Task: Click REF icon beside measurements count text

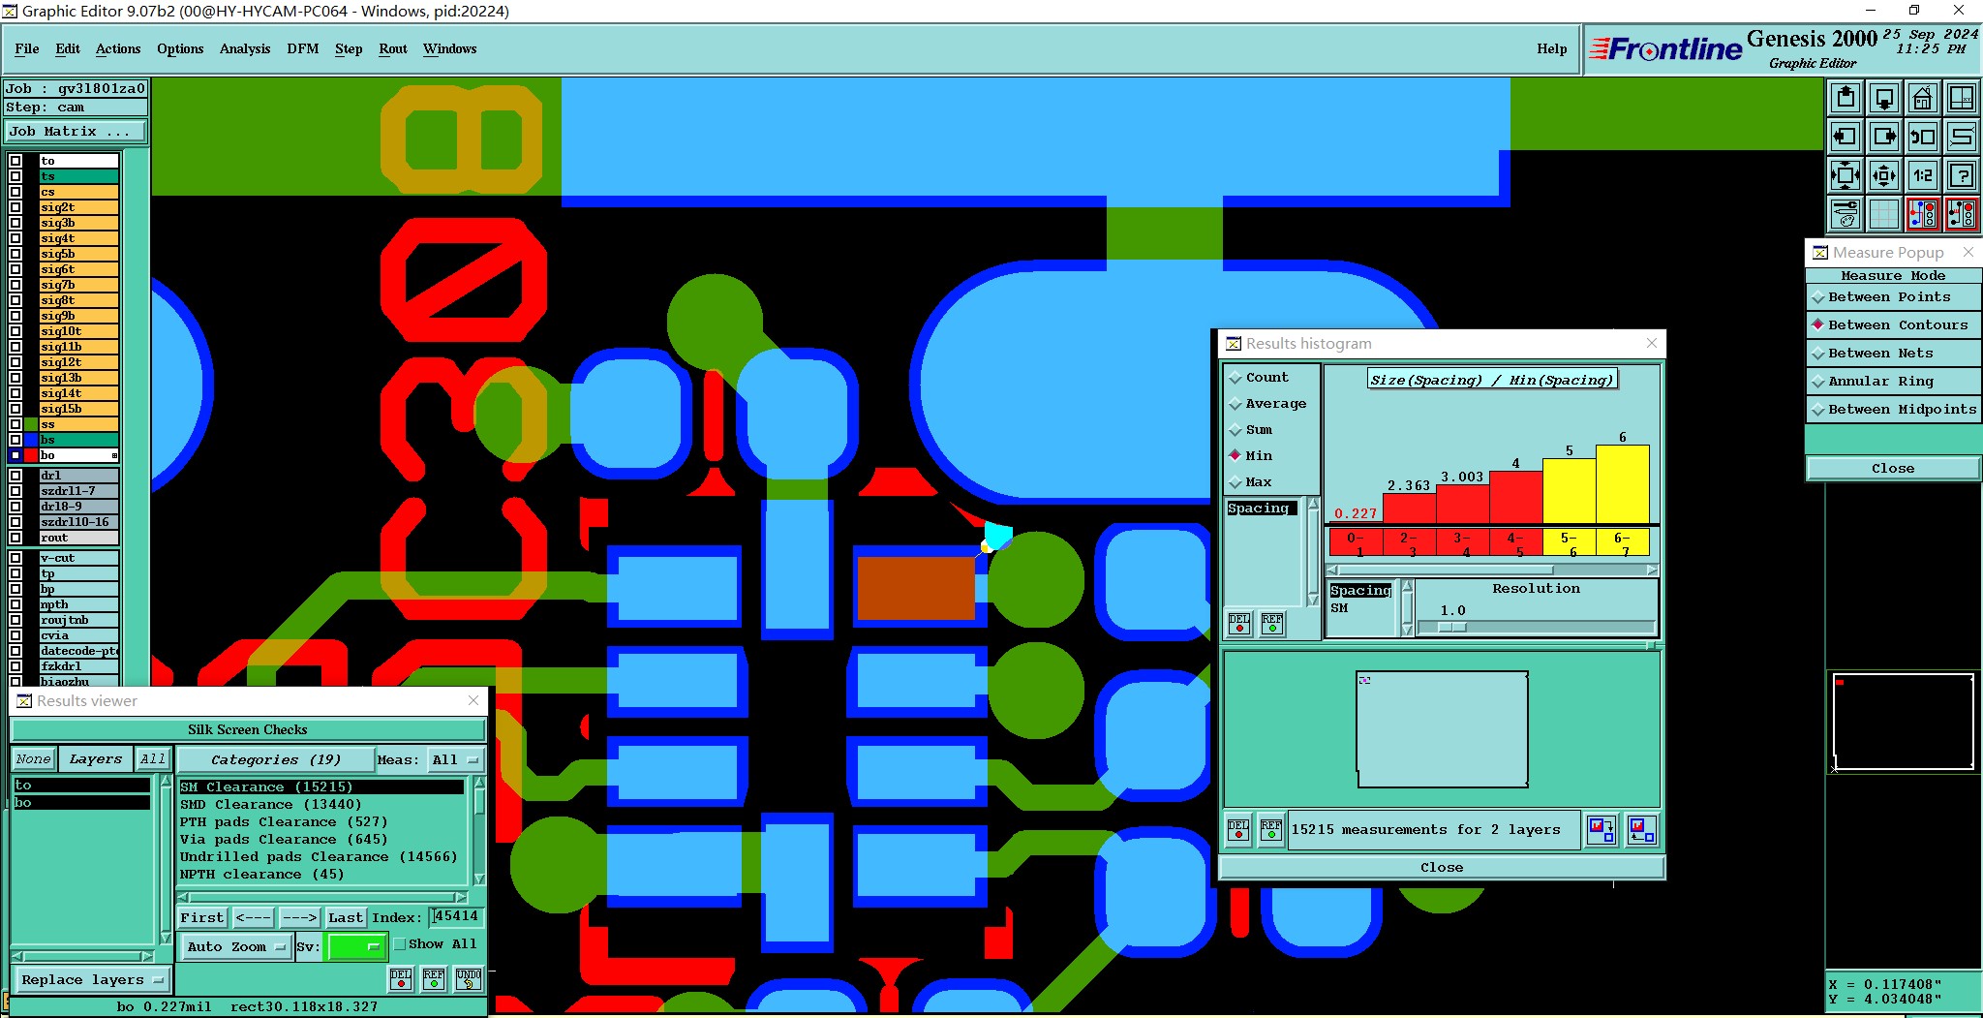Action: (1271, 830)
